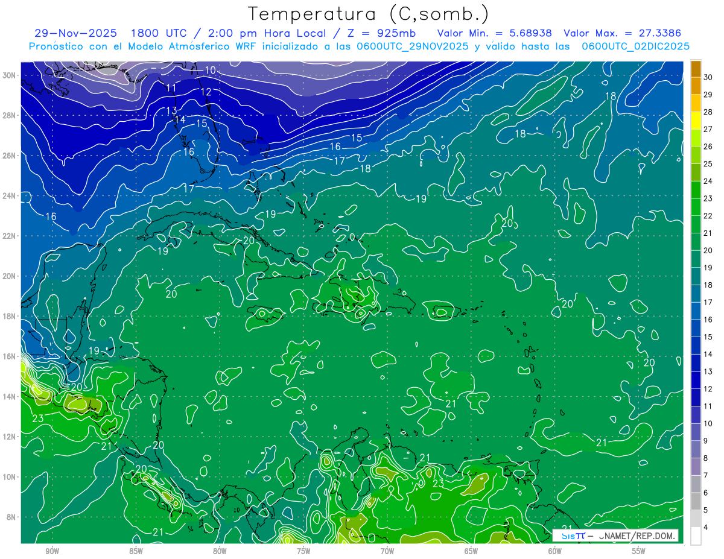Image resolution: width=724 pixels, height=559 pixels.
Task: Click the "24N" latitude axis label
Action: click(9, 196)
